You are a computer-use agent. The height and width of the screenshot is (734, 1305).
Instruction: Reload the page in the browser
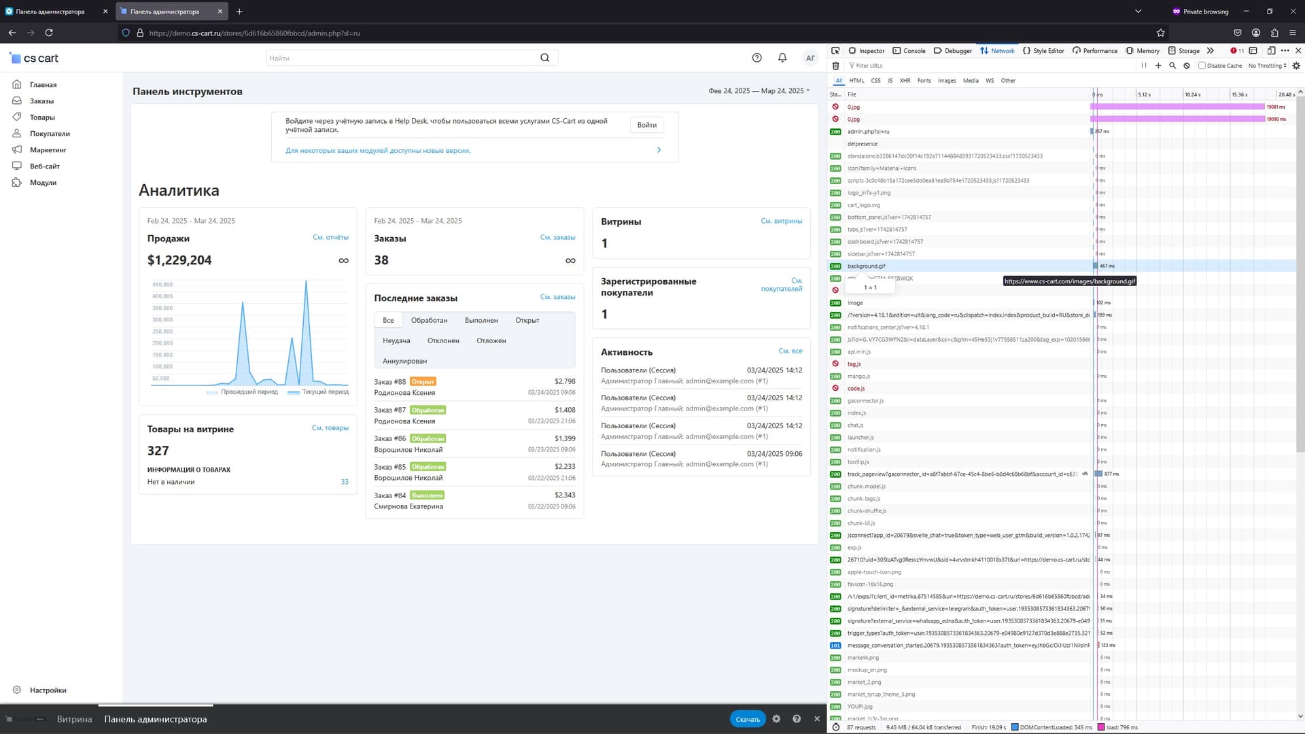pyautogui.click(x=49, y=33)
